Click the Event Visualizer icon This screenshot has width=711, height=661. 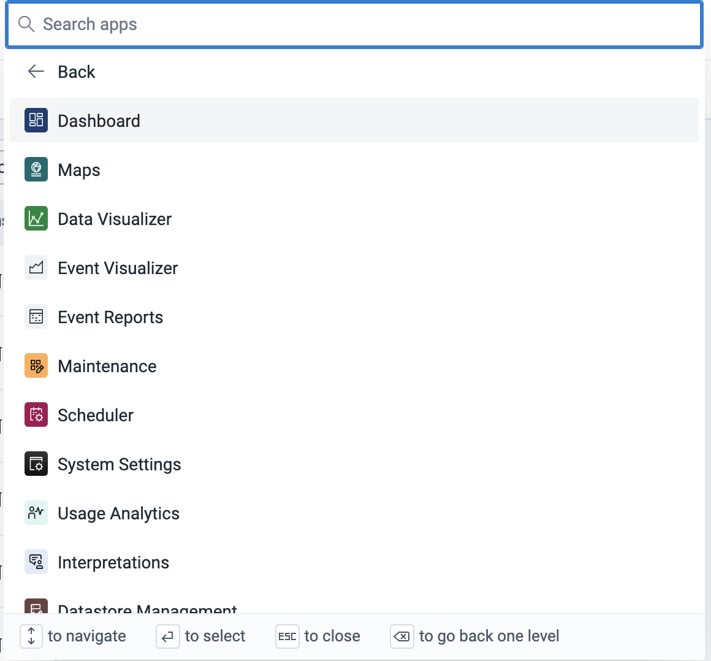click(36, 267)
